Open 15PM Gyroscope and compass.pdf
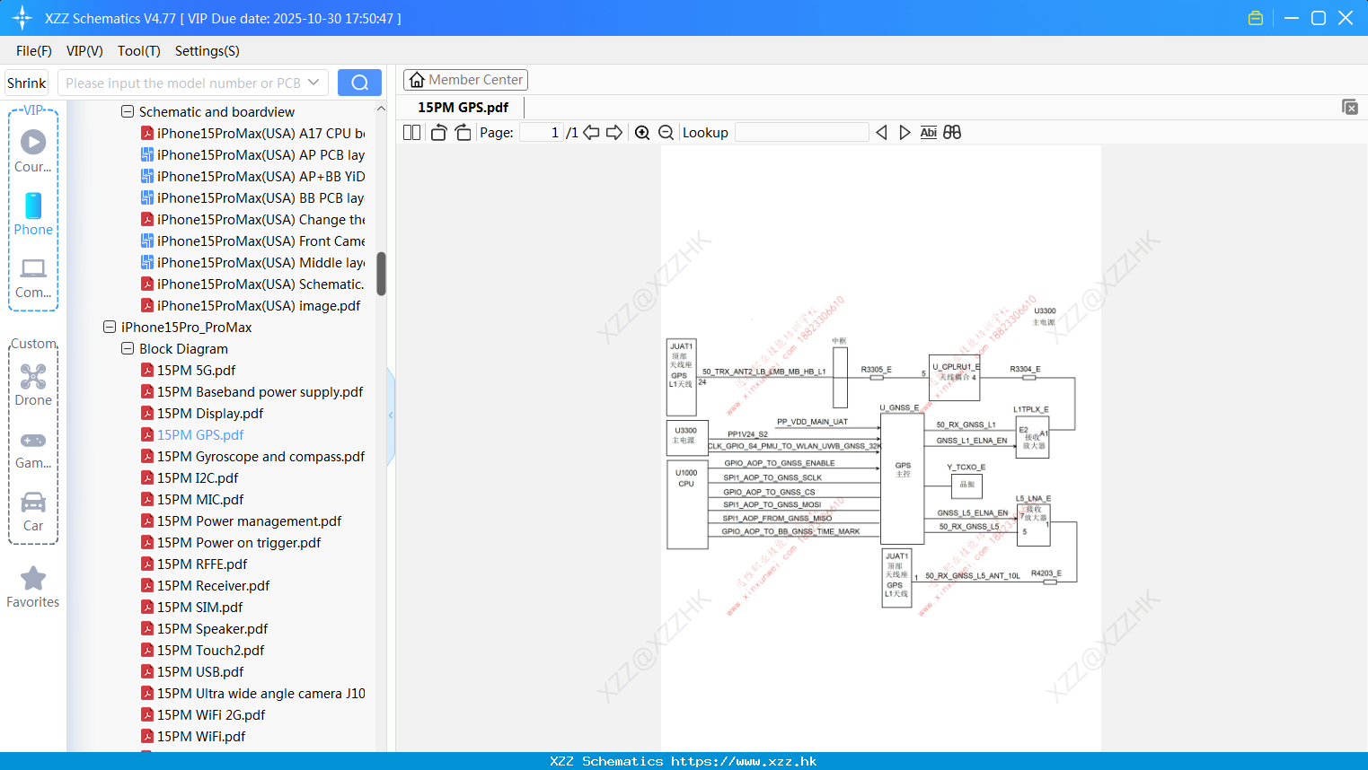The height and width of the screenshot is (770, 1368). pyautogui.click(x=260, y=456)
